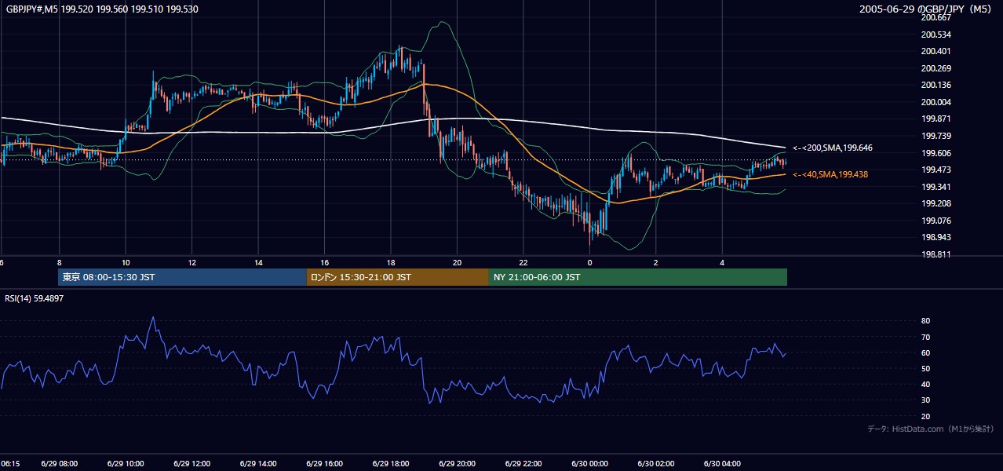Viewport: 1003px width, 471px height.
Task: Click hour label 4 under the price chart
Action: [x=723, y=264]
